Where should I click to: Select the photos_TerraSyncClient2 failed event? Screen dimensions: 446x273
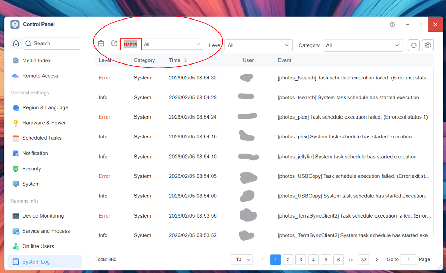click(x=355, y=216)
